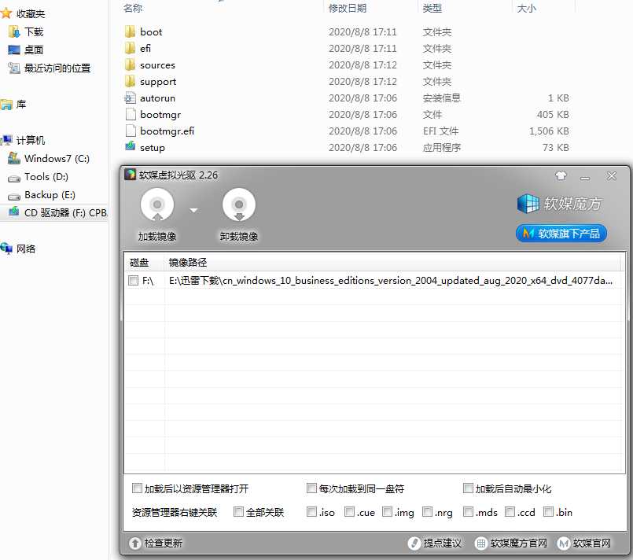
Task: Open the support folder icon in Explorer
Action: 130,82
